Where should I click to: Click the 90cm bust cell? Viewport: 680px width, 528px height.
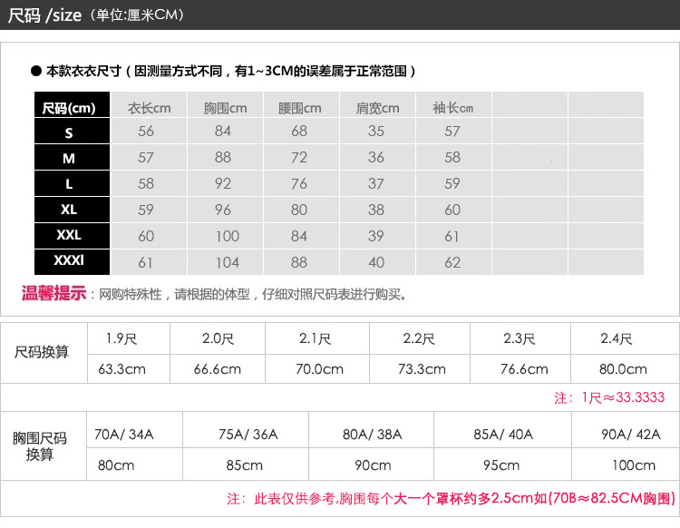click(x=373, y=465)
